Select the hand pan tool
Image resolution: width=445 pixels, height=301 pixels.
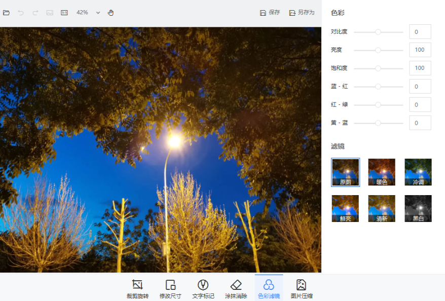(x=110, y=13)
